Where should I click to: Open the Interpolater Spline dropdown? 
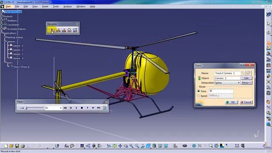pyautogui.click(x=239, y=83)
